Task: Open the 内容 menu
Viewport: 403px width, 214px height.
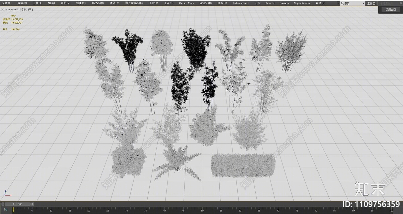Action: 257,3
